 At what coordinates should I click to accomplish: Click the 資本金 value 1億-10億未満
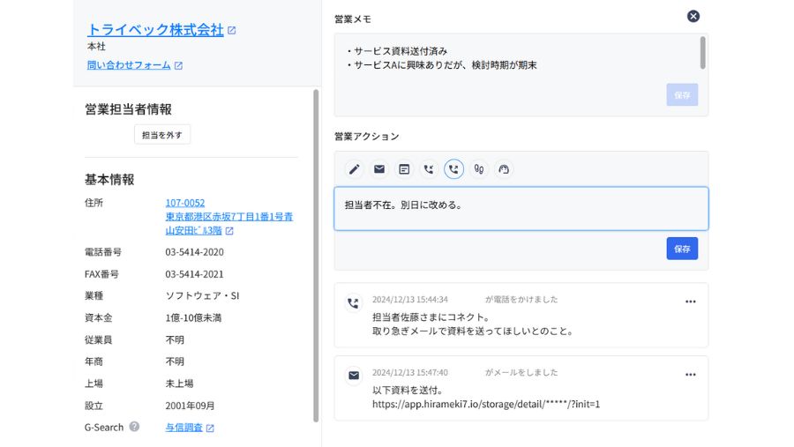(193, 318)
